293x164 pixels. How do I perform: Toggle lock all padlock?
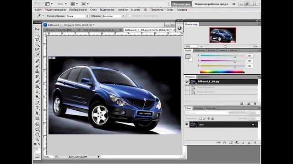[212, 118]
